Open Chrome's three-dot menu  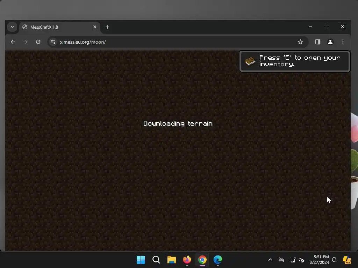click(343, 42)
